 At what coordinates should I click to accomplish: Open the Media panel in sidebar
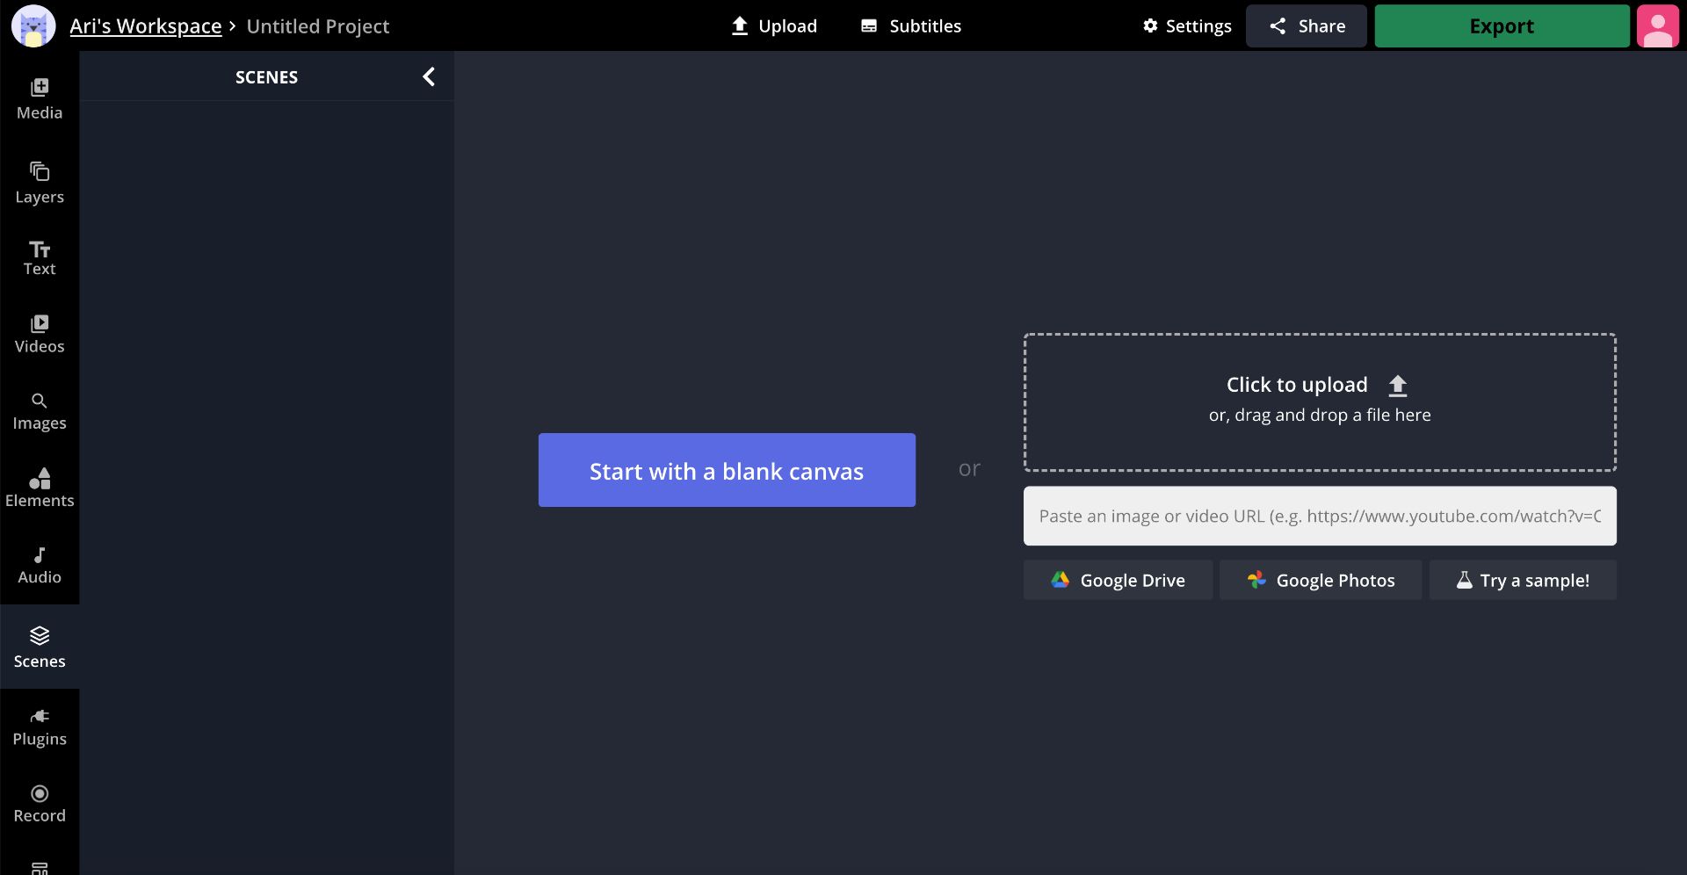point(40,99)
